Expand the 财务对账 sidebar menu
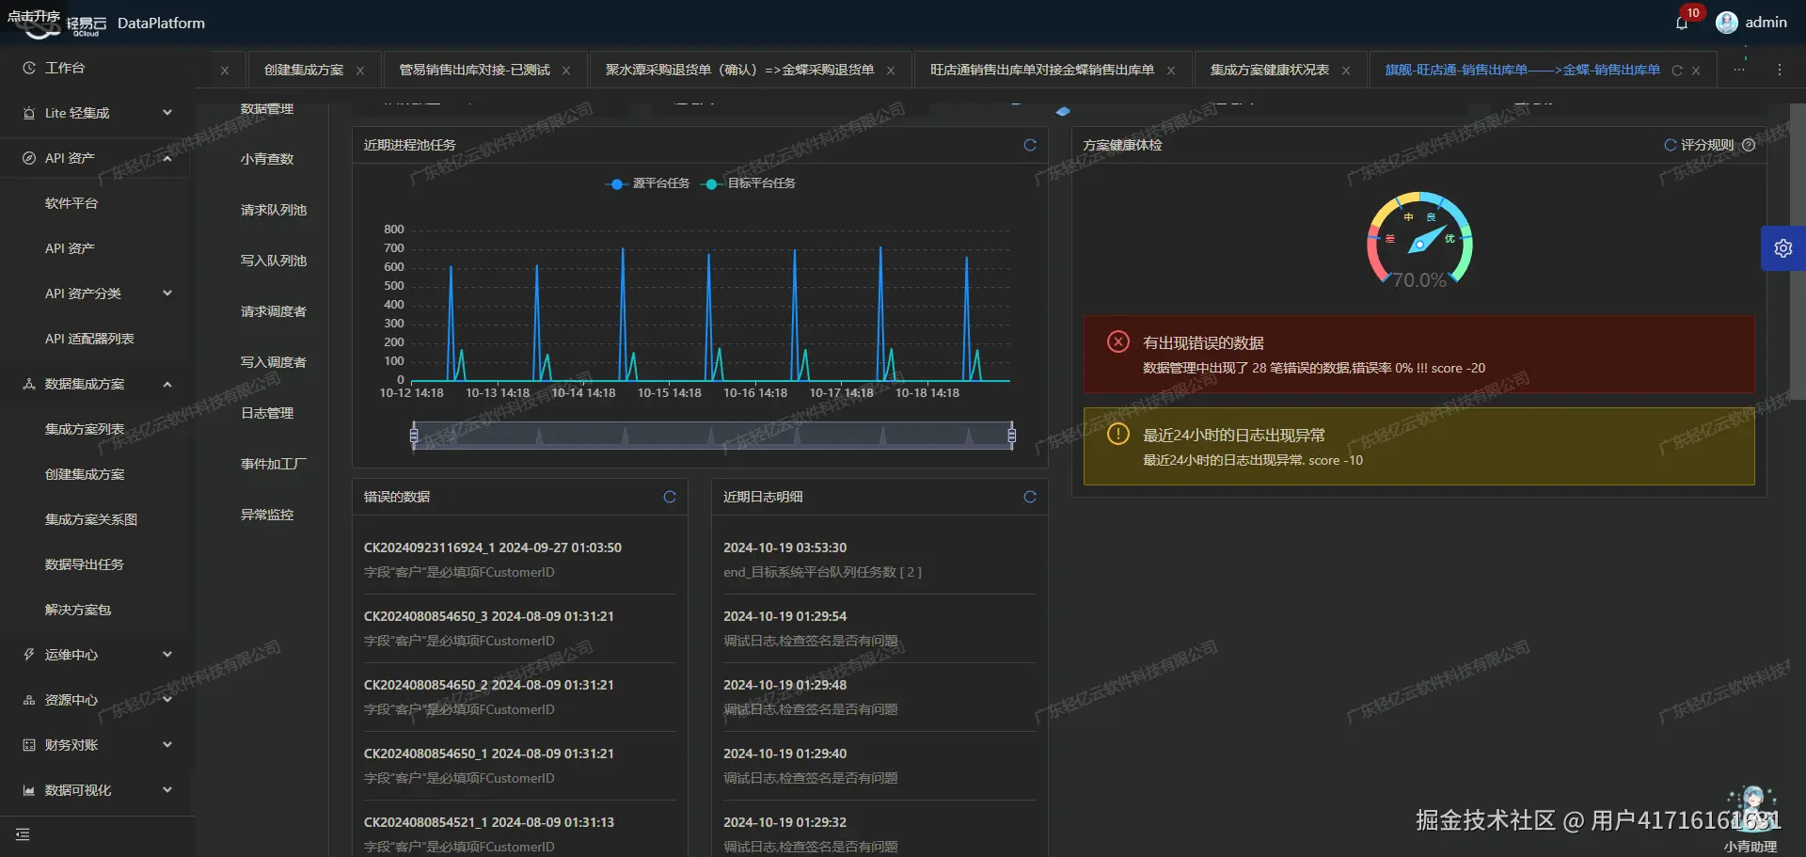Screen dimensions: 1806x857 98,745
